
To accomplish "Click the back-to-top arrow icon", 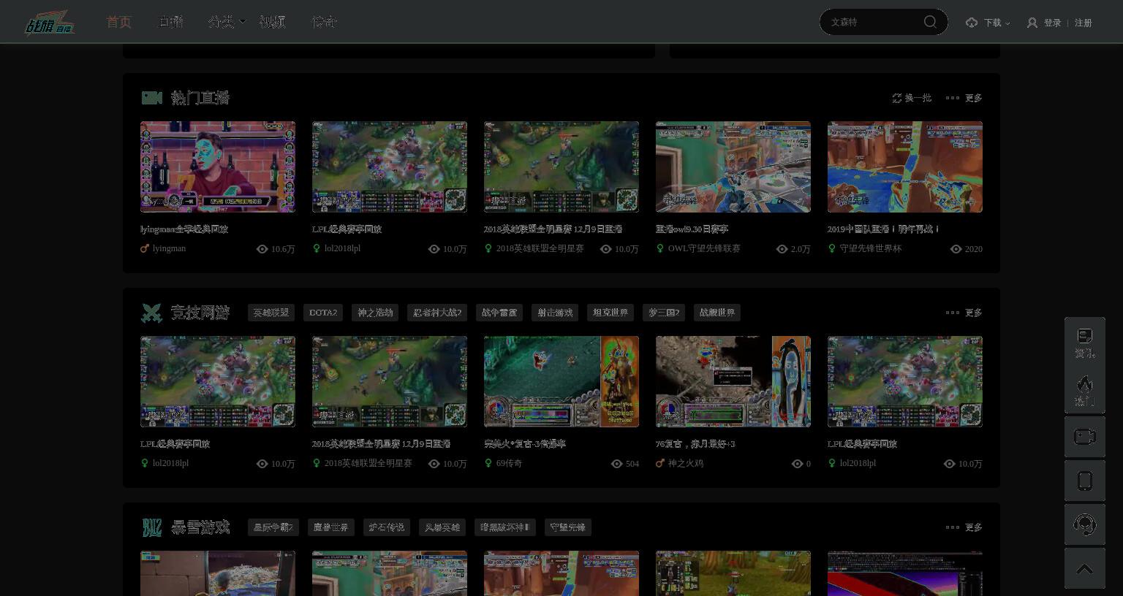I will [x=1085, y=568].
